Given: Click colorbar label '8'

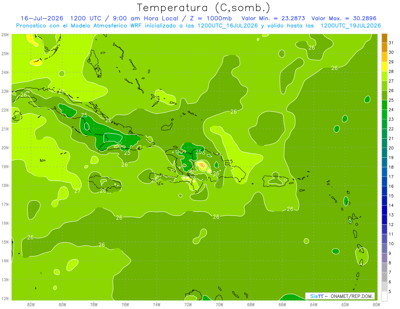Looking at the screenshot, I should (390, 263).
